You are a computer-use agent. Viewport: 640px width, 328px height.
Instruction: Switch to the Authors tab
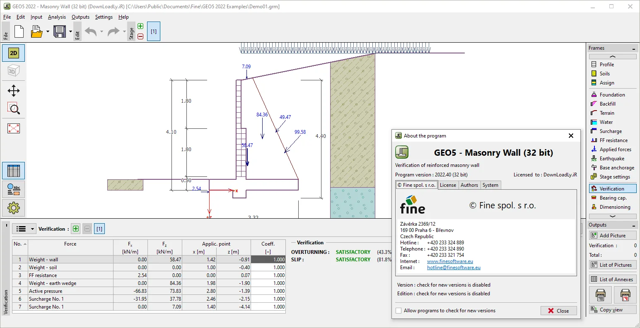(469, 185)
